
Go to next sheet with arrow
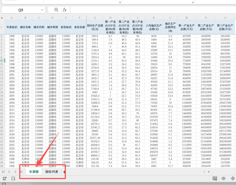point(15,172)
